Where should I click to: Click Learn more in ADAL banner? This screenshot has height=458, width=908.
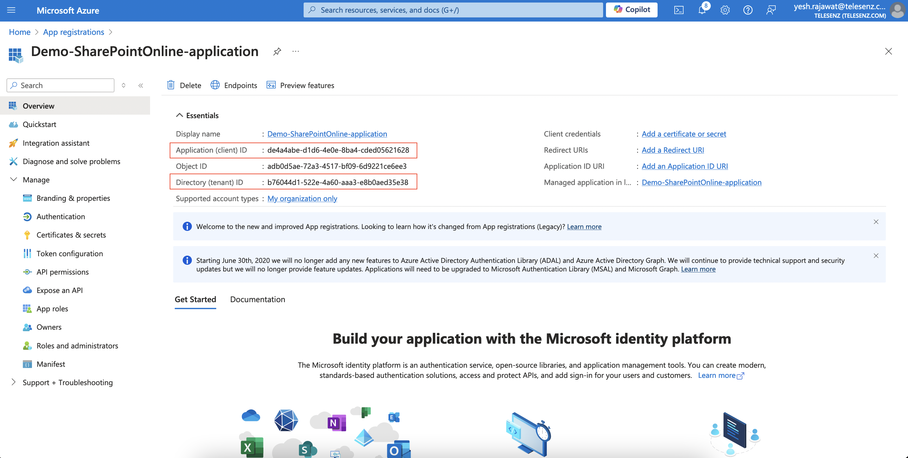(x=698, y=269)
